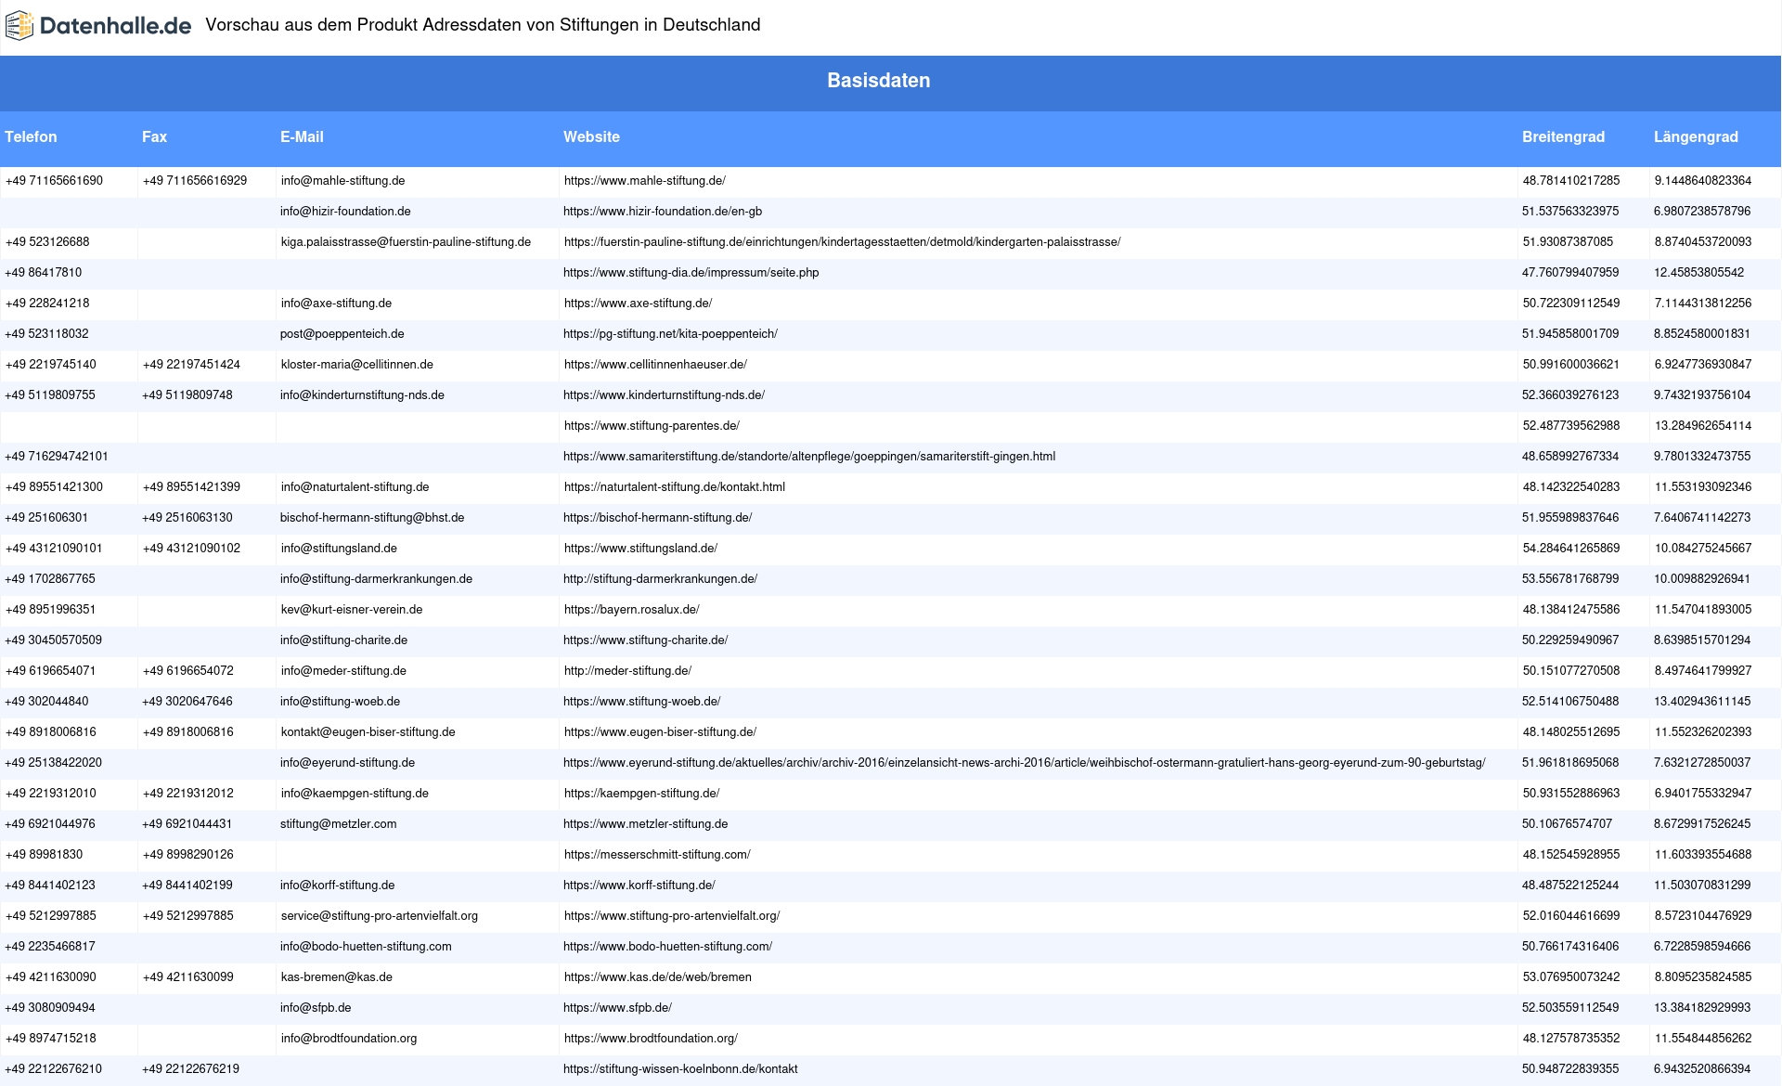Click email info@brodtfoundation.org
This screenshot has width=1782, height=1086.
[349, 1039]
